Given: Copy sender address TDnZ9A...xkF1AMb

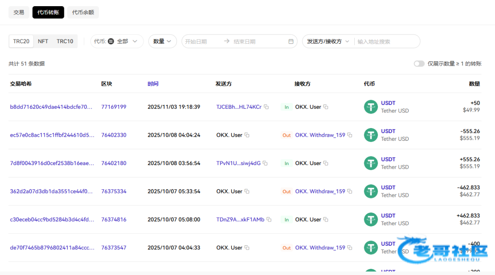Looking at the screenshot, I should tap(269, 220).
